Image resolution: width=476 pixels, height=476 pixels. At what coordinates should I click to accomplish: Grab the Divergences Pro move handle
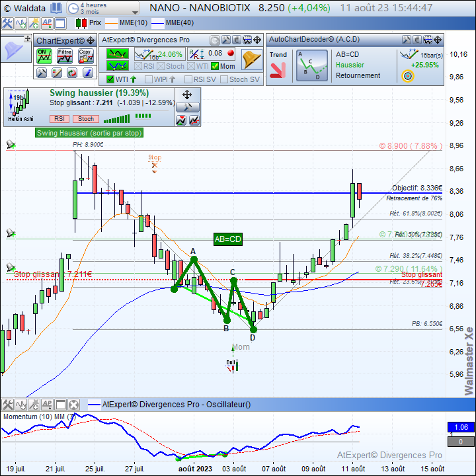click(257, 40)
